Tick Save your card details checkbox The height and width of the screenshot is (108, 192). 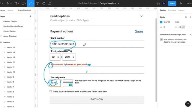click(51, 91)
